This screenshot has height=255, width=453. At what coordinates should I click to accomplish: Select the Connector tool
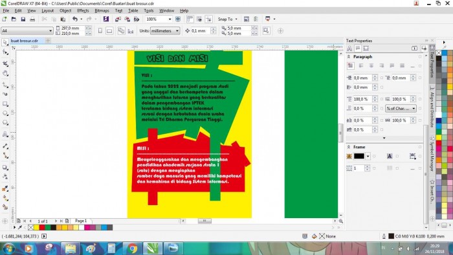tap(5, 155)
